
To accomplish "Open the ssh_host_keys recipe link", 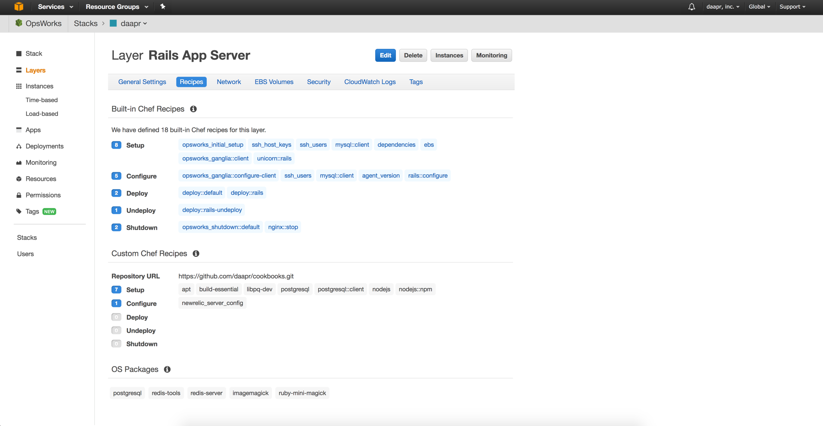I will (271, 145).
